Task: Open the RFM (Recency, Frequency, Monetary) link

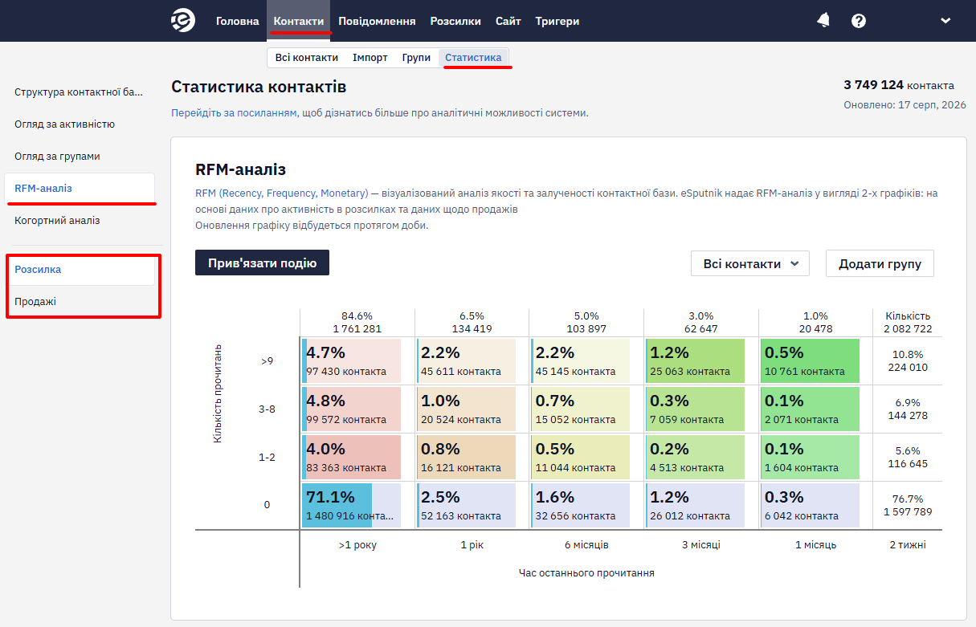Action: (x=282, y=193)
